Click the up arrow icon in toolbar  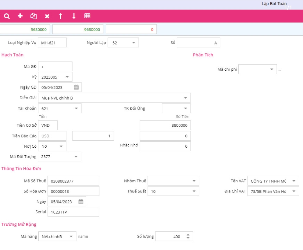(x=60, y=16)
